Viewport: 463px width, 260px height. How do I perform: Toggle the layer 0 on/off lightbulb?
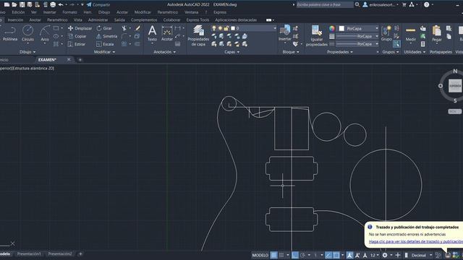(214, 28)
